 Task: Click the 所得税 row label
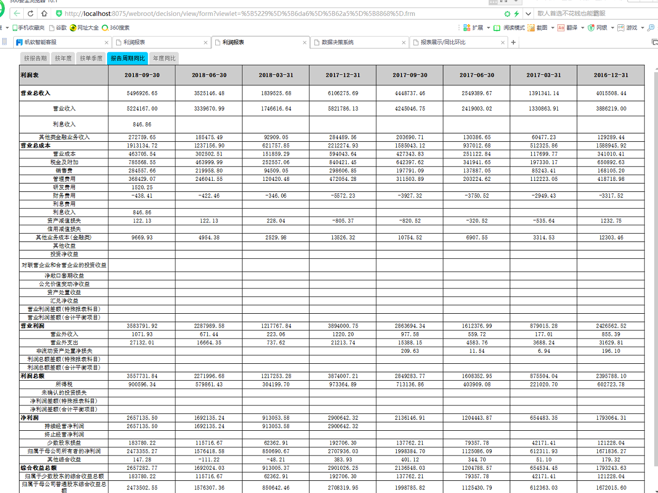(x=64, y=384)
